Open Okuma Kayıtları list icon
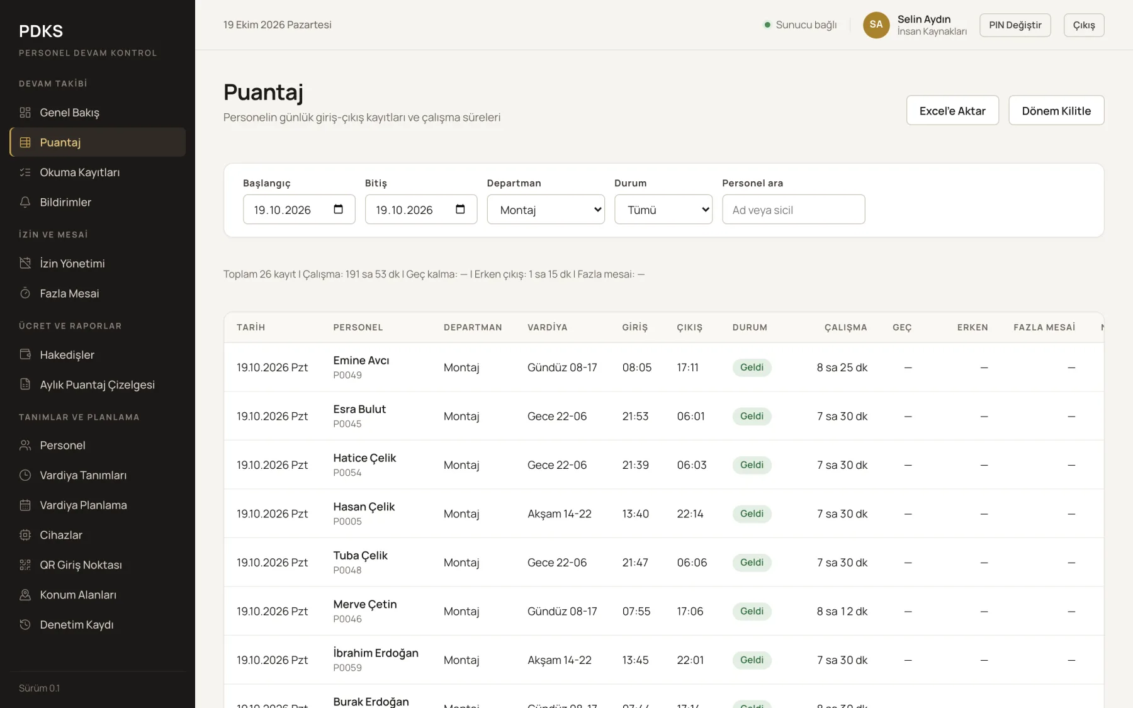 25,172
